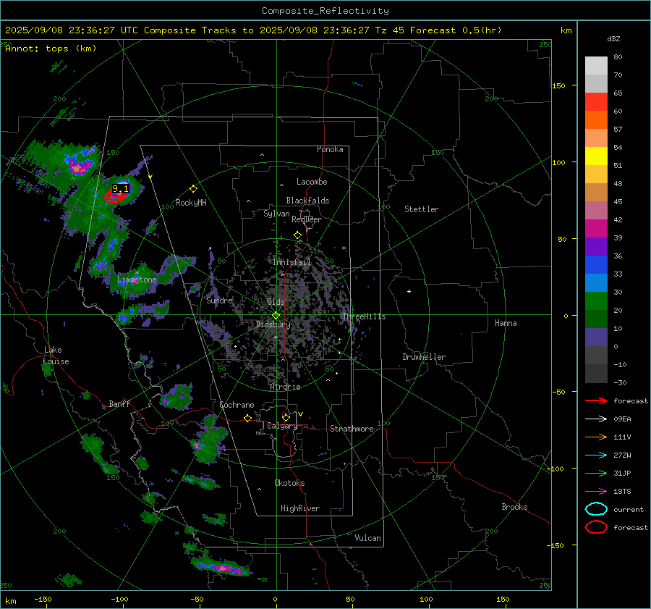Screen dimensions: 651x609
Task: Click the Blackfalds label
Action: pyautogui.click(x=307, y=201)
